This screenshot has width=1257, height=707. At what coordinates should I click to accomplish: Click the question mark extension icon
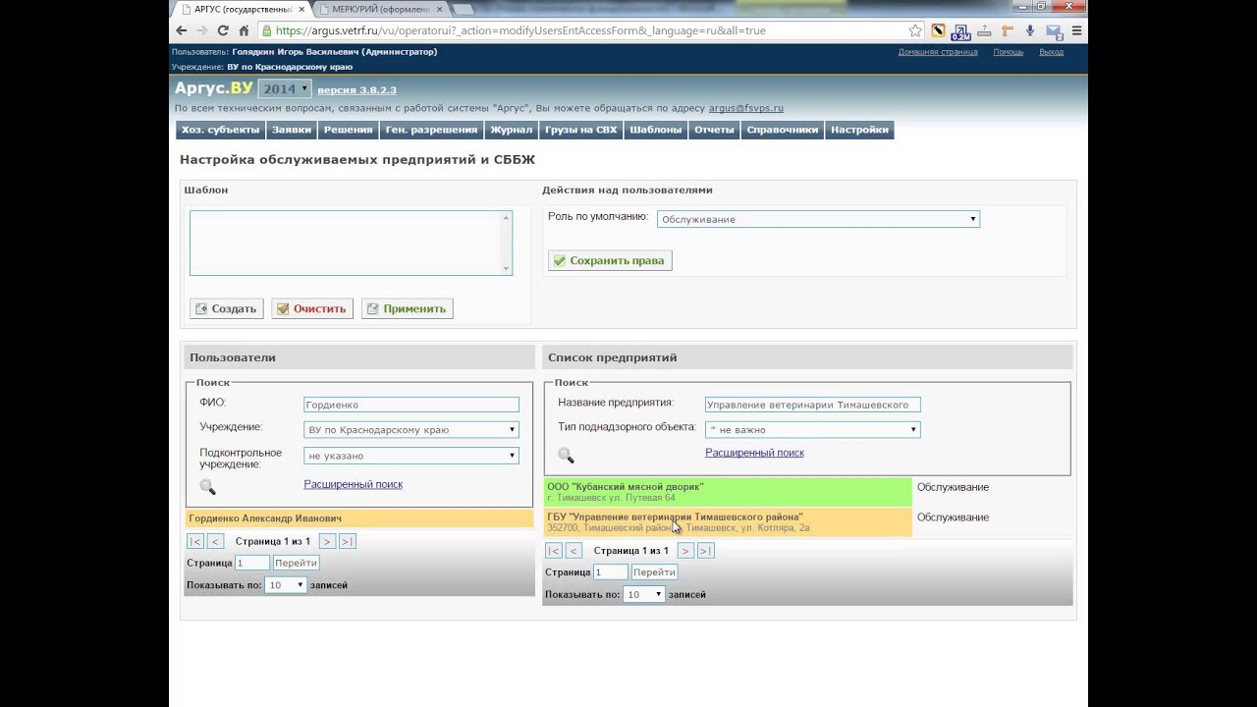(984, 30)
